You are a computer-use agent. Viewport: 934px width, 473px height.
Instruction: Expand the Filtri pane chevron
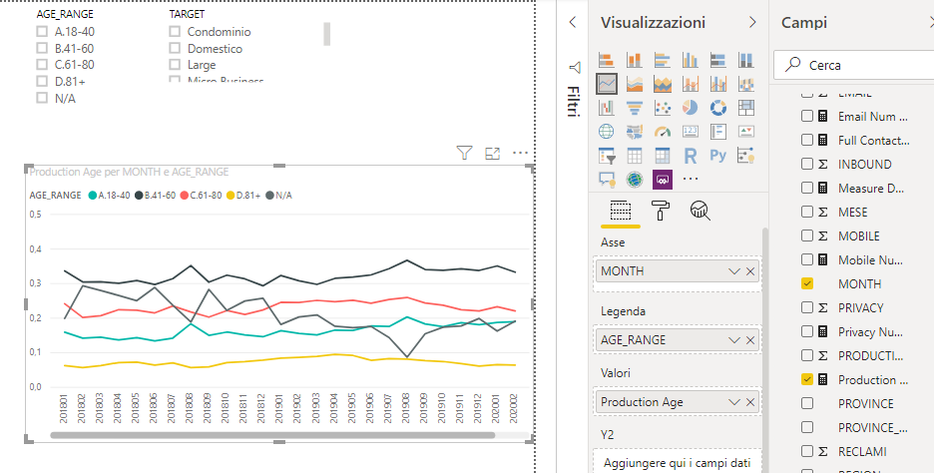pos(573,22)
